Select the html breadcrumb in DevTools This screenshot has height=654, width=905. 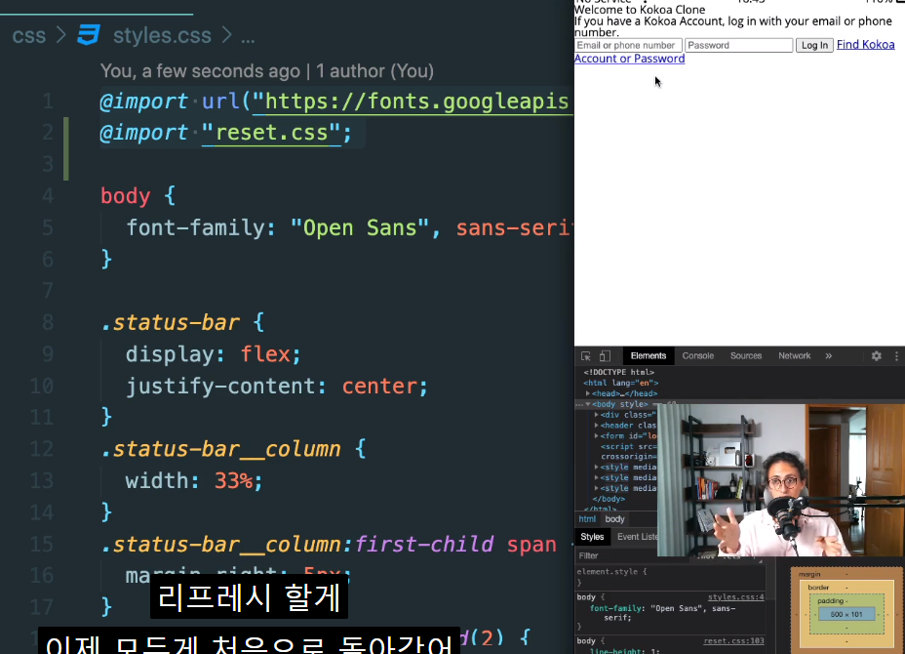[x=587, y=519]
